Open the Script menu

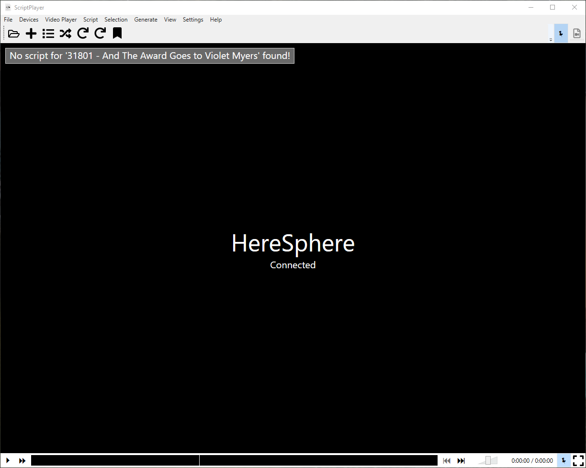coord(90,20)
